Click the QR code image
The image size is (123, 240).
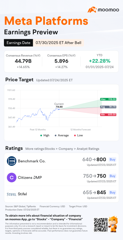tap(100, 225)
